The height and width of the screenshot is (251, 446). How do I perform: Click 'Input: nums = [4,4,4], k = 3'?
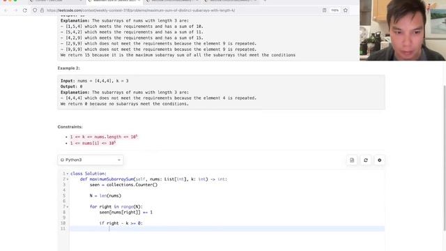[95, 81]
